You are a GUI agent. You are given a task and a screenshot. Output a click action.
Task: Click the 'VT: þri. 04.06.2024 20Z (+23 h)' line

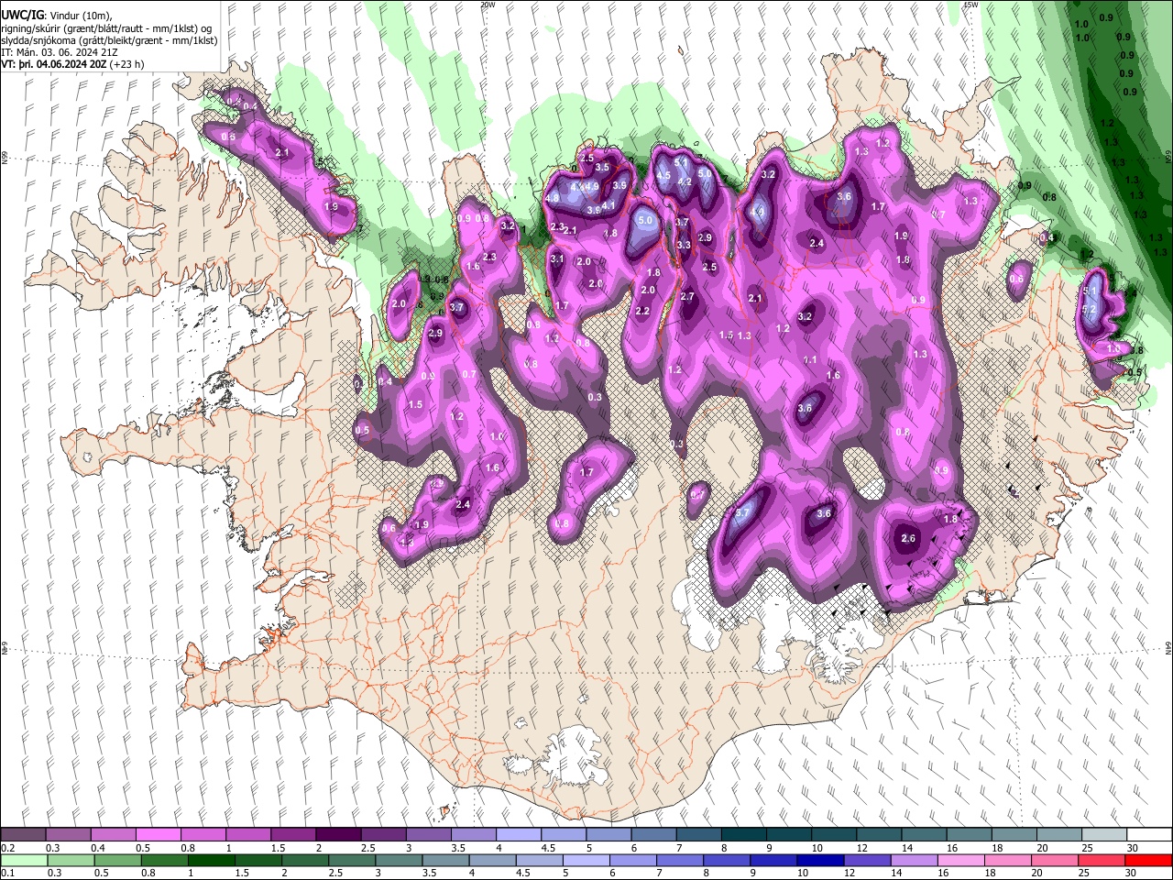point(73,64)
